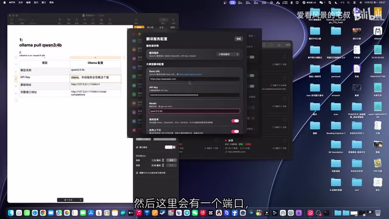The width and height of the screenshot is (389, 219).
Task: Switch to the 文本 inspector tab
Action: coord(161,27)
